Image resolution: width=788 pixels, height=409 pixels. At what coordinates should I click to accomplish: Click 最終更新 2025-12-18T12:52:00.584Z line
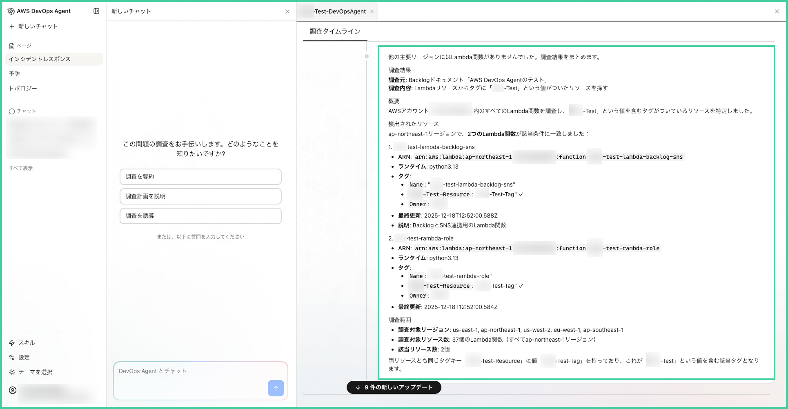[448, 307]
